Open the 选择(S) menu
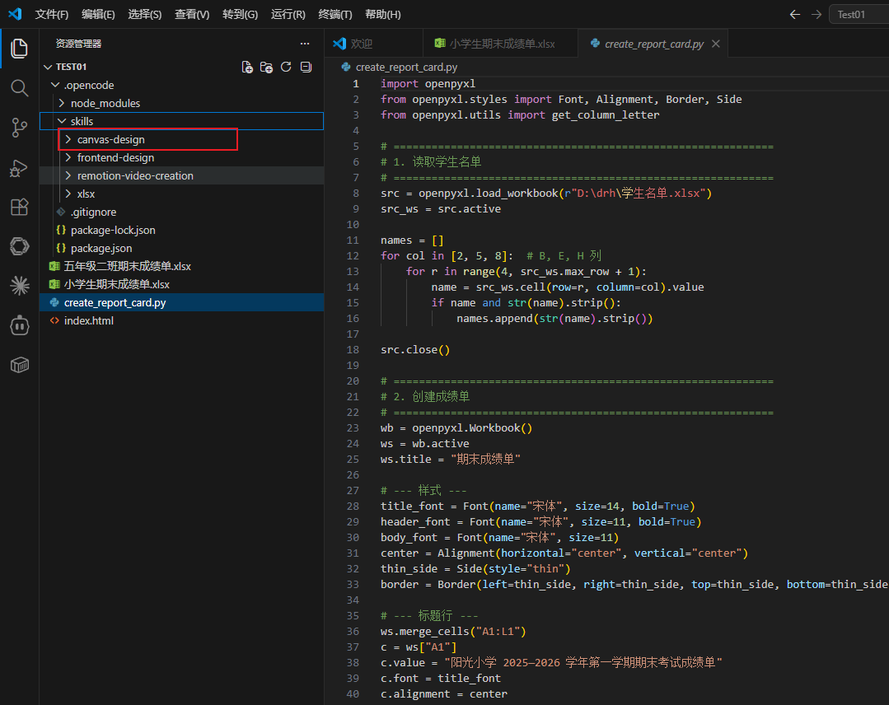Viewport: 889px width, 705px height. tap(144, 14)
